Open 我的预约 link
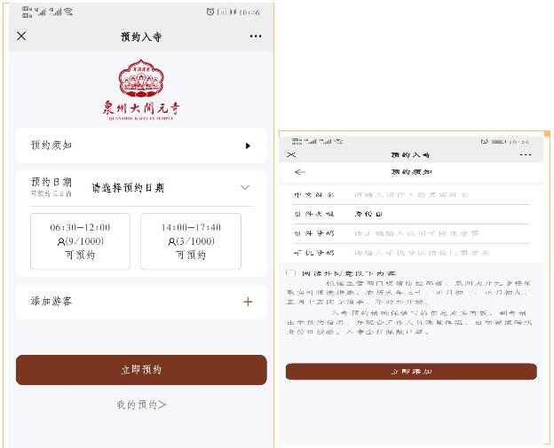This screenshot has width=554, height=448. [141, 405]
